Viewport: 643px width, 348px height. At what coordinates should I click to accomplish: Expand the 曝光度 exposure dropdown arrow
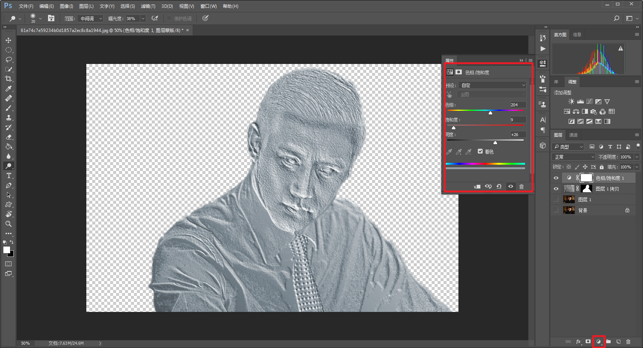tap(143, 18)
